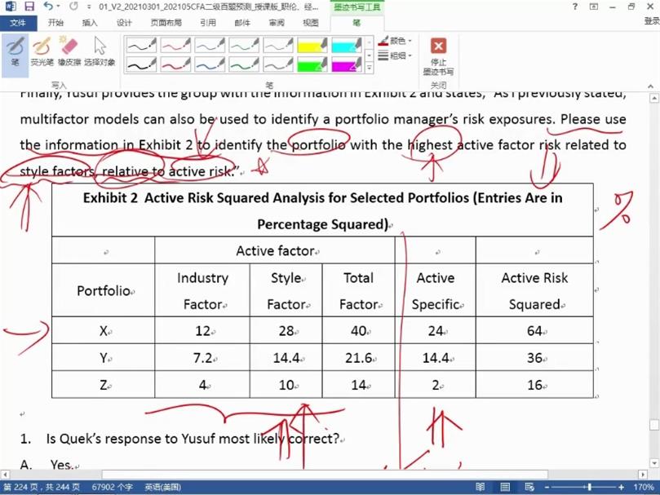The image size is (660, 495).
Task: Open the Customize Quick Access Toolbar dropdown
Action: 89,7
